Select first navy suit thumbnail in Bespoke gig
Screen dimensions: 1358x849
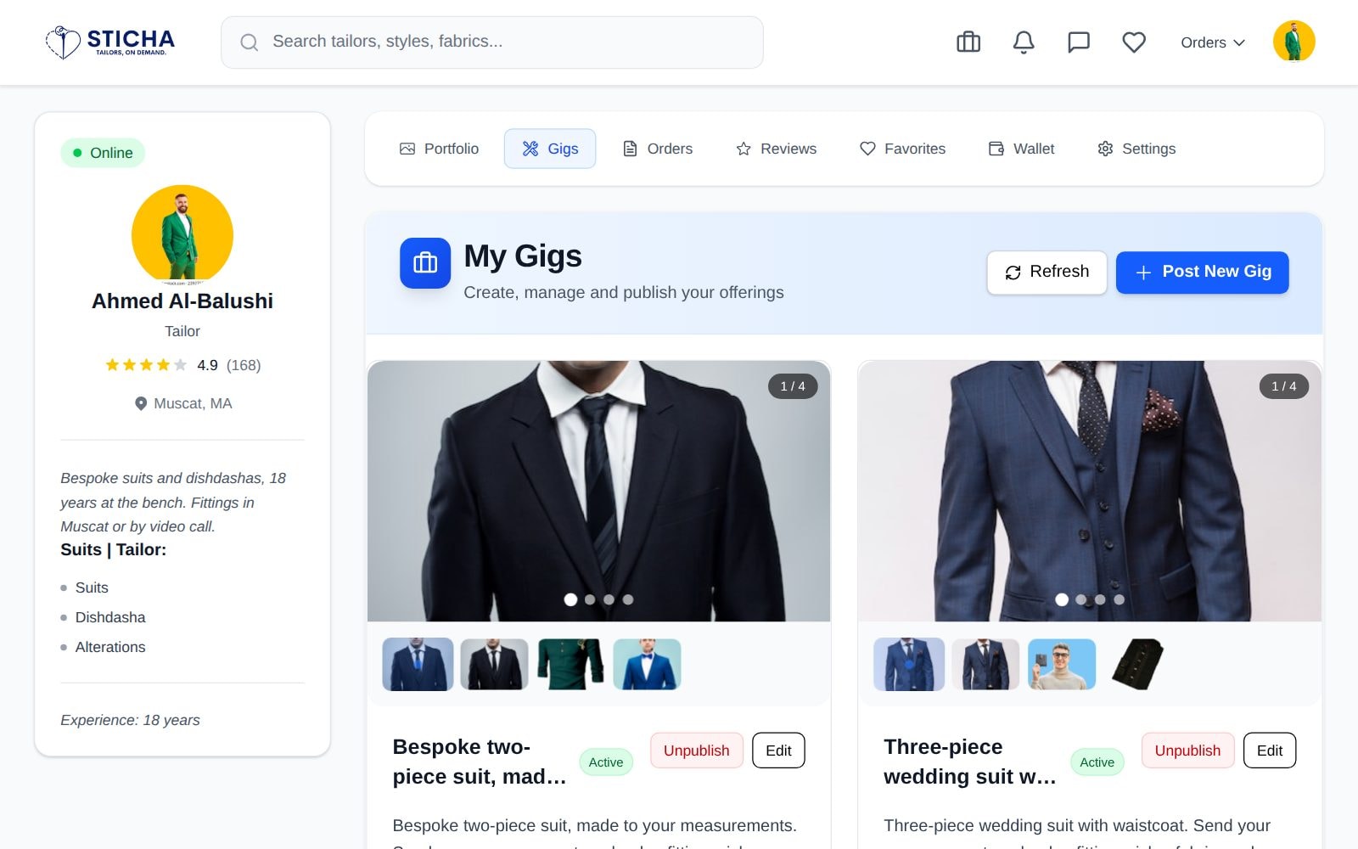(418, 664)
